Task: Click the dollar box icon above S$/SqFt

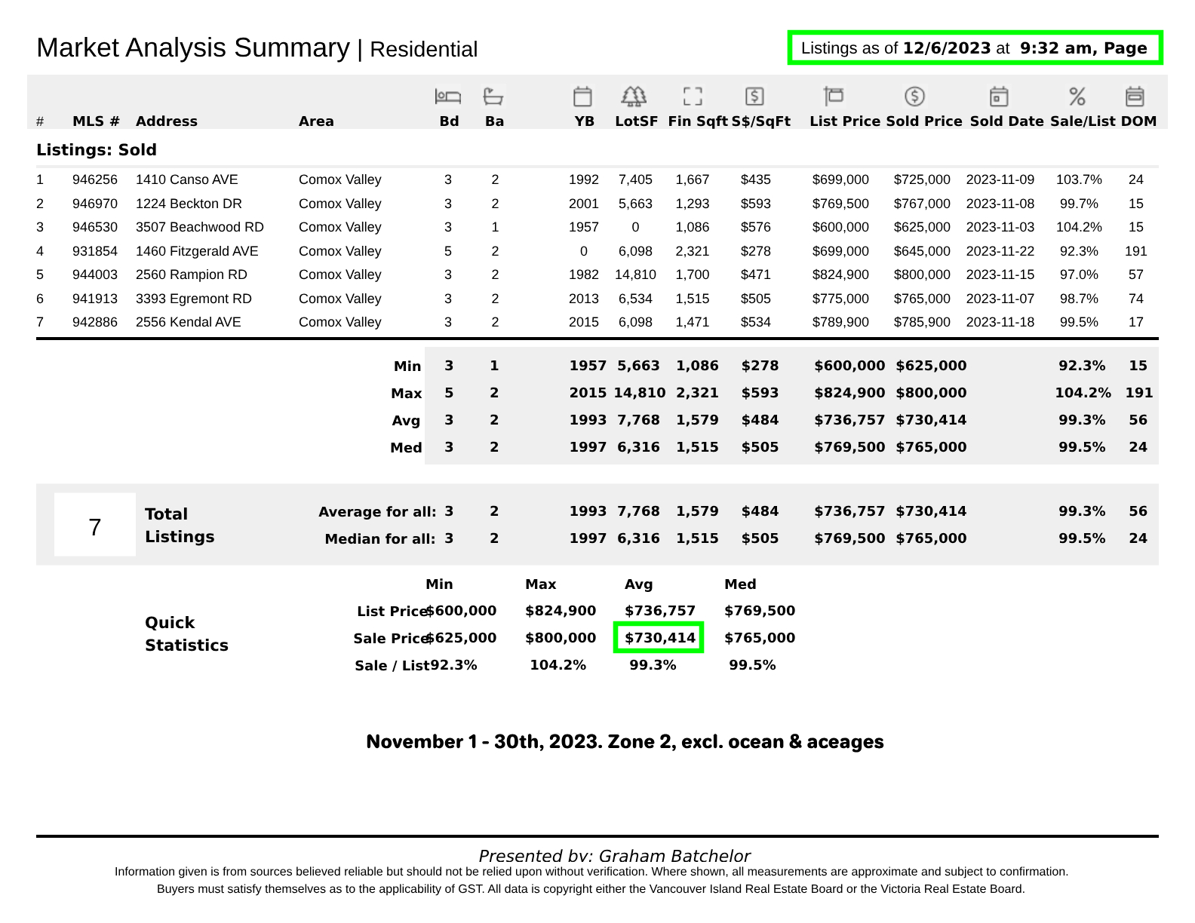Action: point(754,97)
